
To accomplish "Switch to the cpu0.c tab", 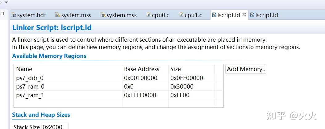I will [x=158, y=15].
